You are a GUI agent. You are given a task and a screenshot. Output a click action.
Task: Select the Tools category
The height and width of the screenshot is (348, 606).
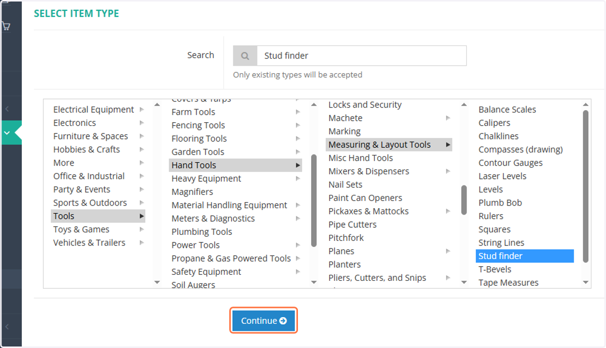click(x=98, y=216)
